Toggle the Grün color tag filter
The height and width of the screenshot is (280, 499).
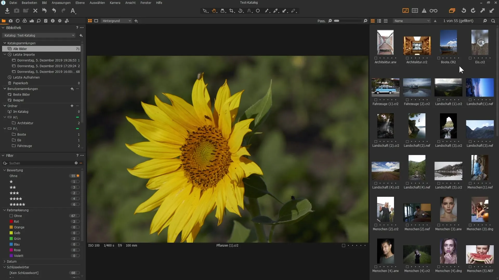(x=78, y=239)
